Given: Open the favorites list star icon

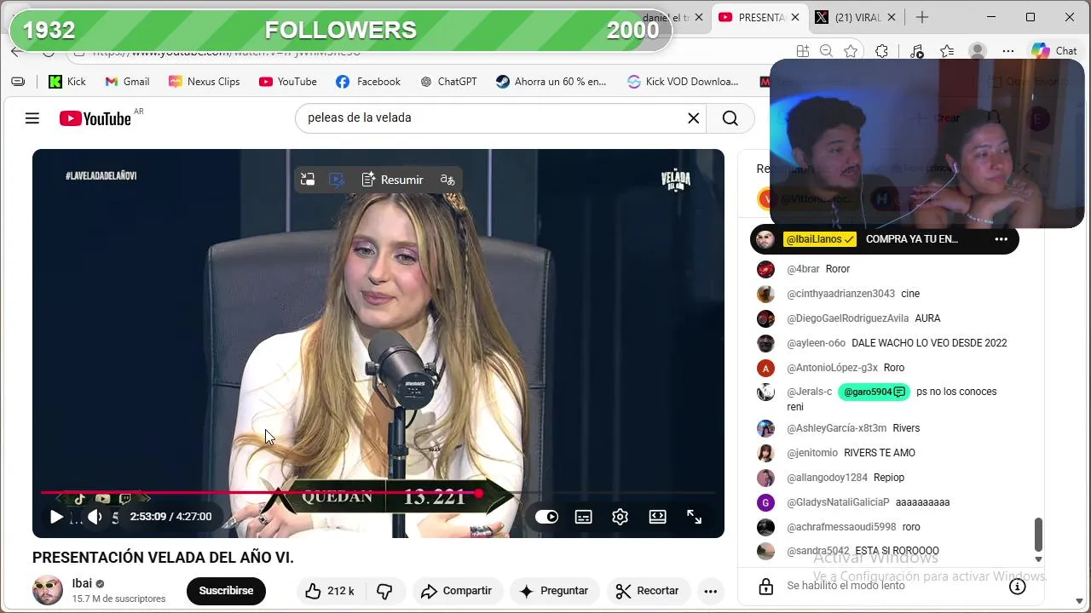Looking at the screenshot, I should [947, 51].
